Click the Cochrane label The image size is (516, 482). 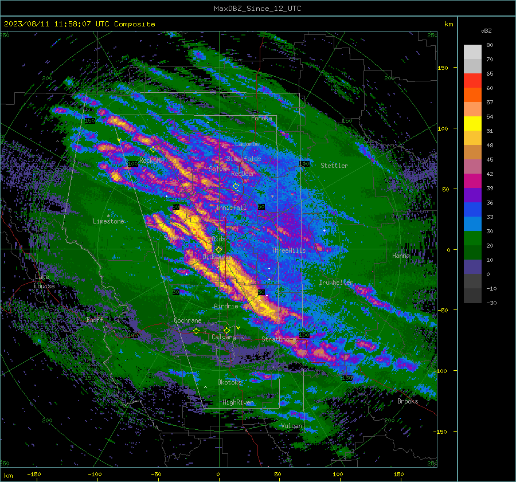[187, 320]
